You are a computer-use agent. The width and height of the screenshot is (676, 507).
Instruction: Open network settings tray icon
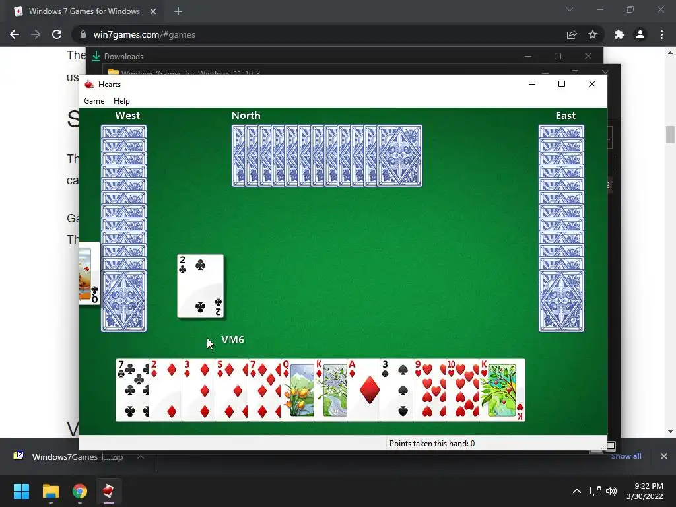pyautogui.click(x=595, y=491)
